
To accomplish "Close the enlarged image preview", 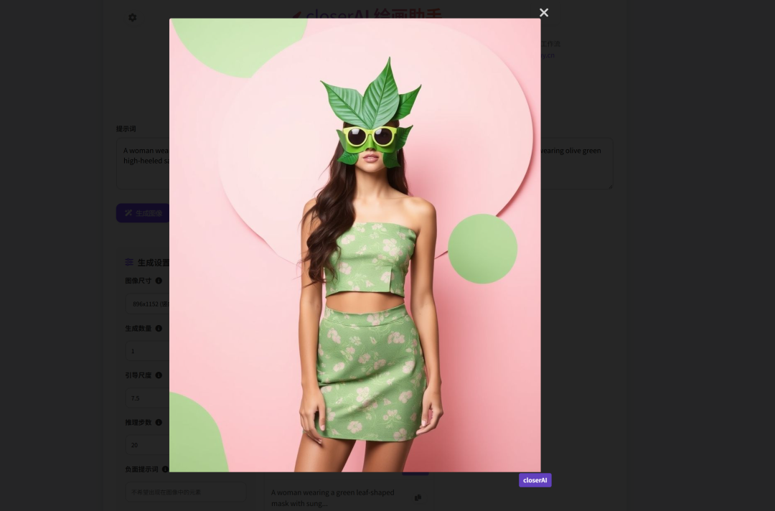I will point(544,13).
